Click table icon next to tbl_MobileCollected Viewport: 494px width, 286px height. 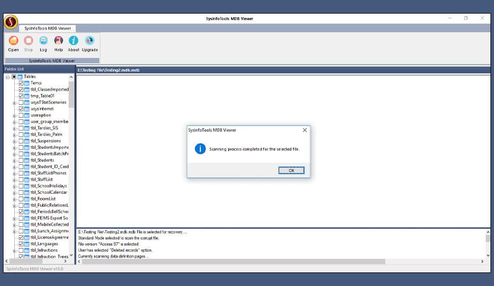(27, 225)
